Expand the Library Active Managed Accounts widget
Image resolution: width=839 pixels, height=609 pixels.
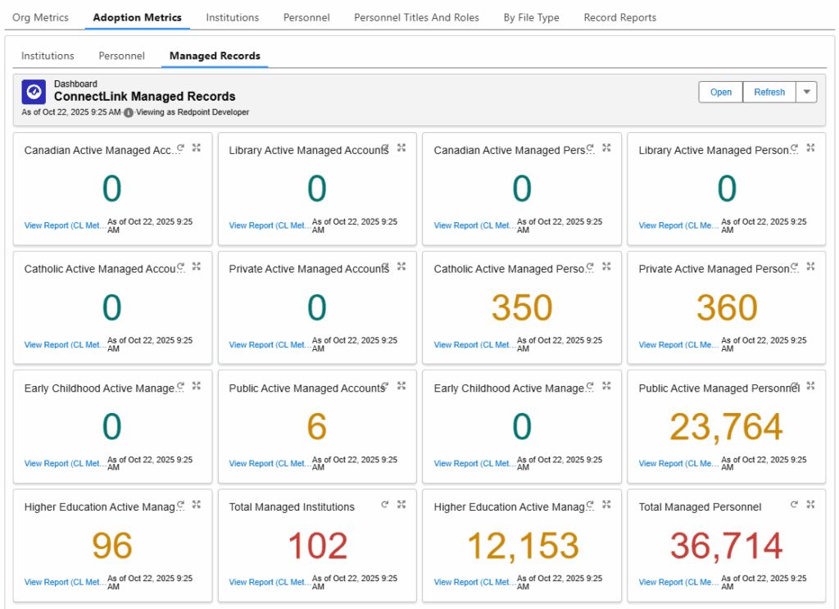tap(401, 148)
